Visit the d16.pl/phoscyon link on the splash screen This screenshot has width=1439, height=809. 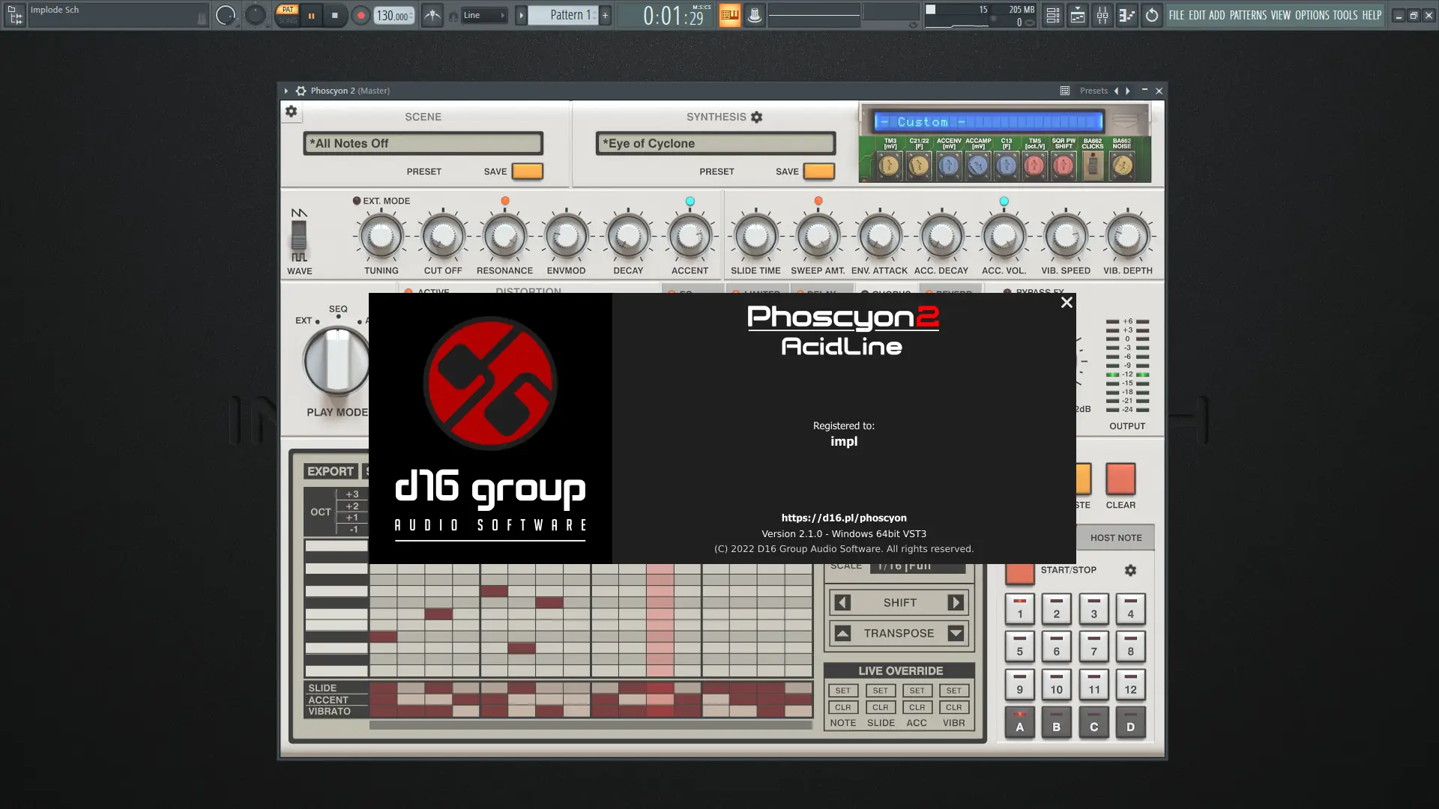point(843,518)
